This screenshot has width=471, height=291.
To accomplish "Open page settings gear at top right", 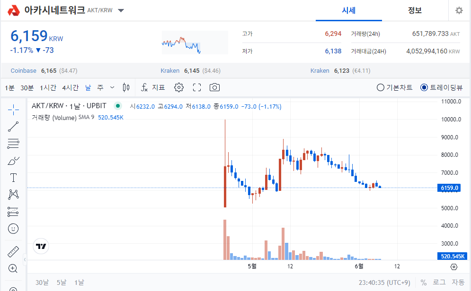I will pos(459,10).
